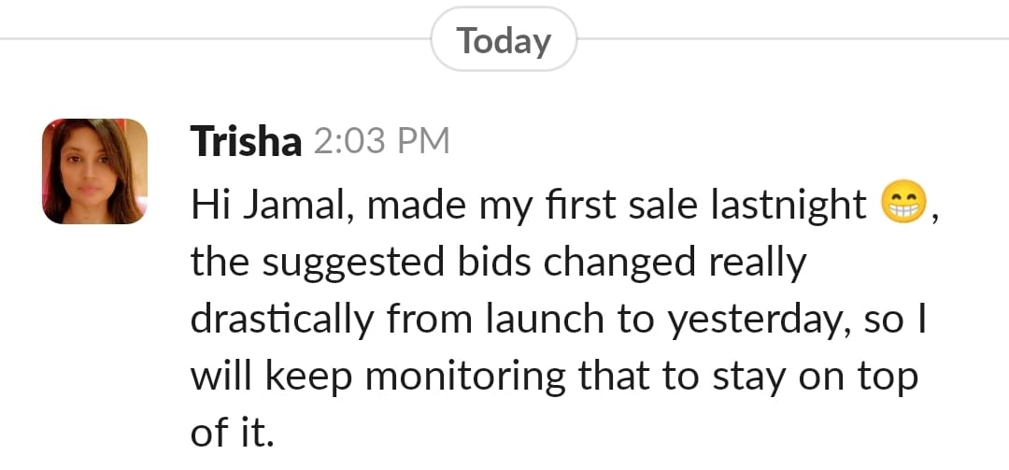Click the word "changed" in the message
The image size is (1009, 470).
(619, 263)
